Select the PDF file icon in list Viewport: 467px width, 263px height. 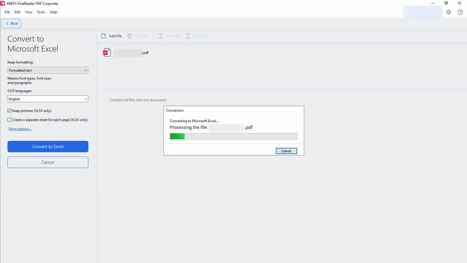point(107,53)
